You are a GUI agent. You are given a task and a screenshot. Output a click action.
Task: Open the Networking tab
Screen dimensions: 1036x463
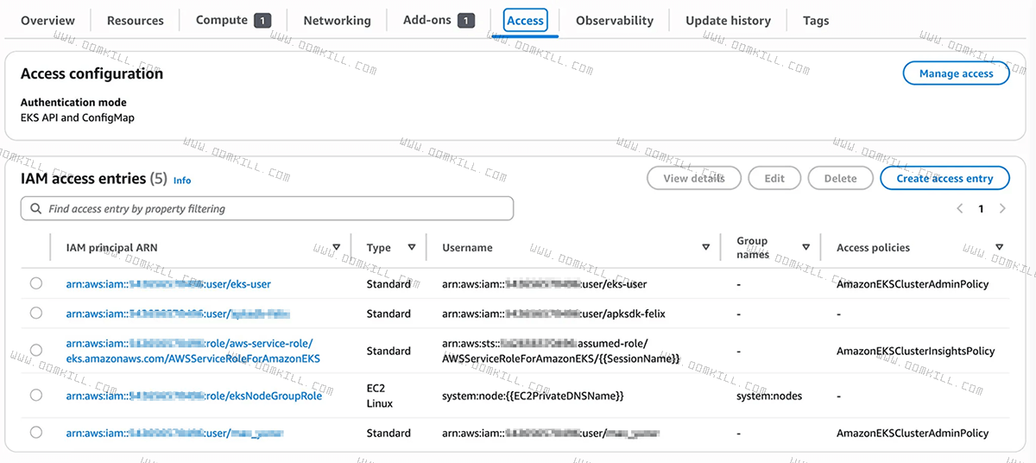[337, 21]
